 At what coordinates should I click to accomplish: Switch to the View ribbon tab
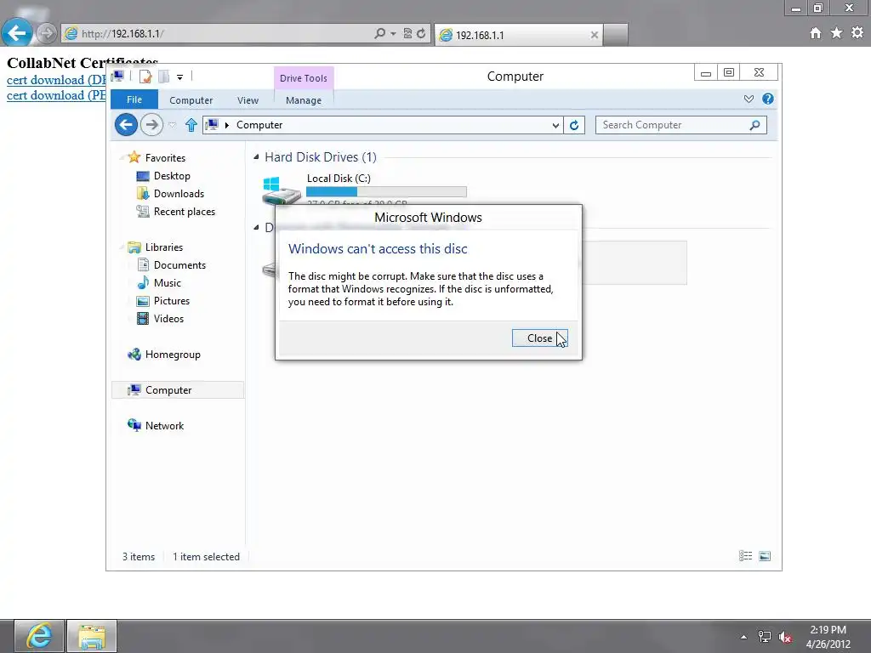[248, 100]
